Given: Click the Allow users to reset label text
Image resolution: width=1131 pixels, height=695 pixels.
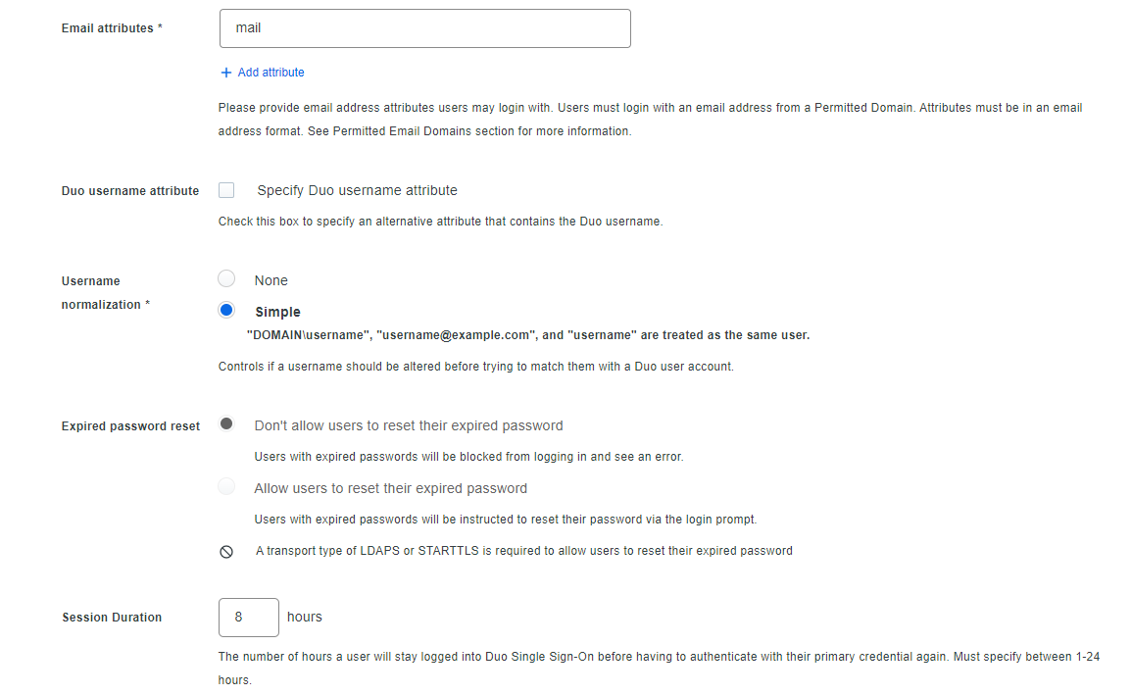Looking at the screenshot, I should point(390,488).
